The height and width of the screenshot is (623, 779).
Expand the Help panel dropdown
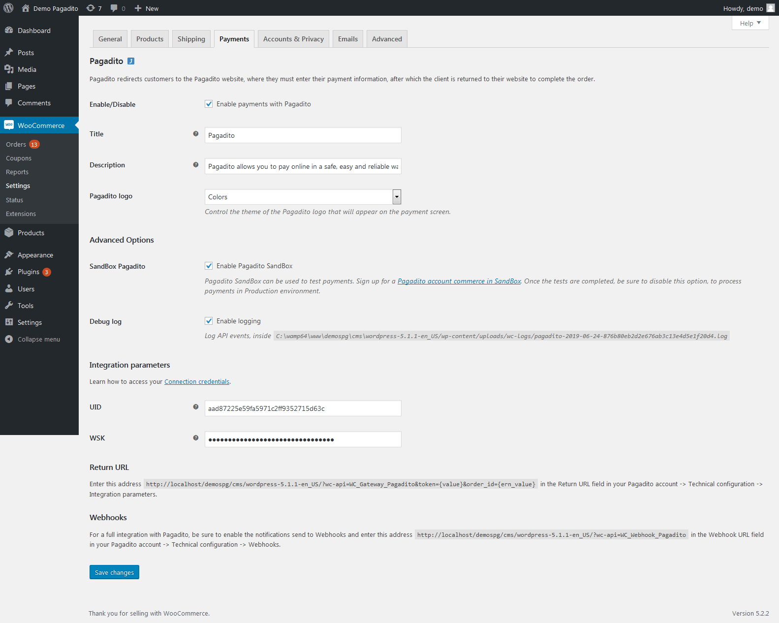[x=750, y=23]
